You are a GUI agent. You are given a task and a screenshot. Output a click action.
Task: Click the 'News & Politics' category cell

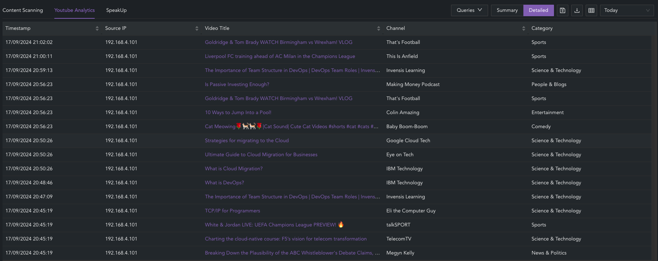549,253
